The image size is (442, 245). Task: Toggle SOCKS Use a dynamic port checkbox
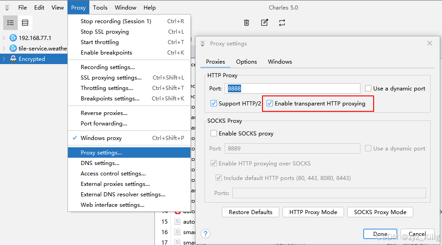(368, 148)
